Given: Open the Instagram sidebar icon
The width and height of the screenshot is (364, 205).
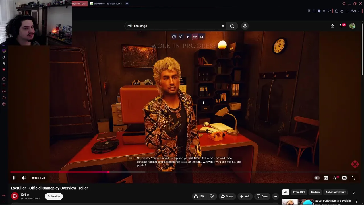Looking at the screenshot, I should 4,51.
